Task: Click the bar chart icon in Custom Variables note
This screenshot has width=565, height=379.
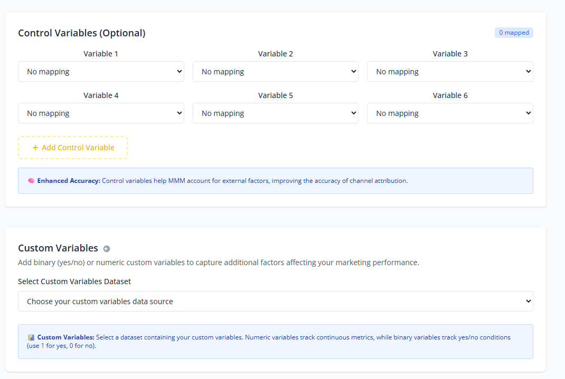Action: (31, 337)
